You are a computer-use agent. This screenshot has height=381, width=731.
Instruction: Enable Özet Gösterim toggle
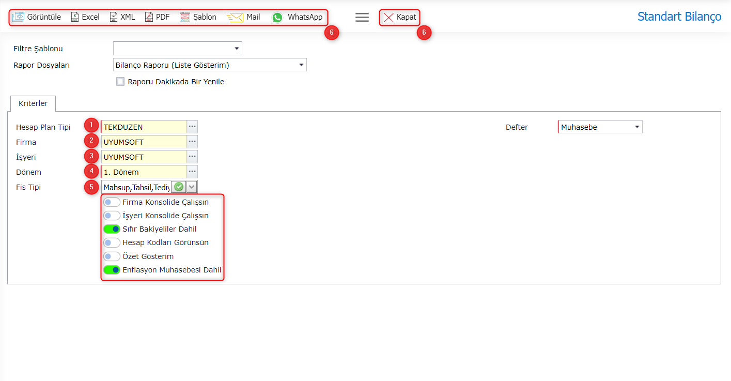click(x=112, y=256)
